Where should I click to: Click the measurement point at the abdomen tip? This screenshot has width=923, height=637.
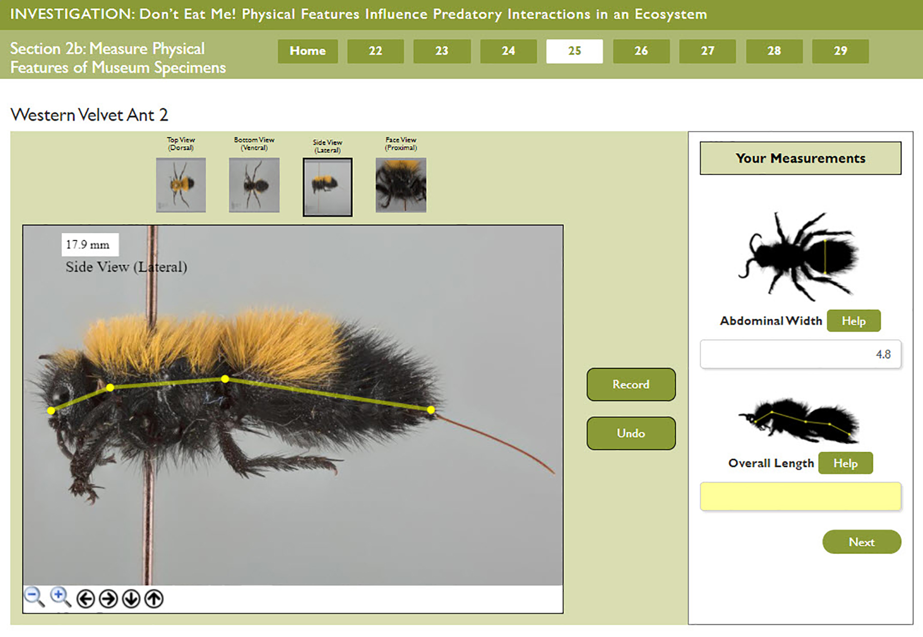tap(431, 410)
